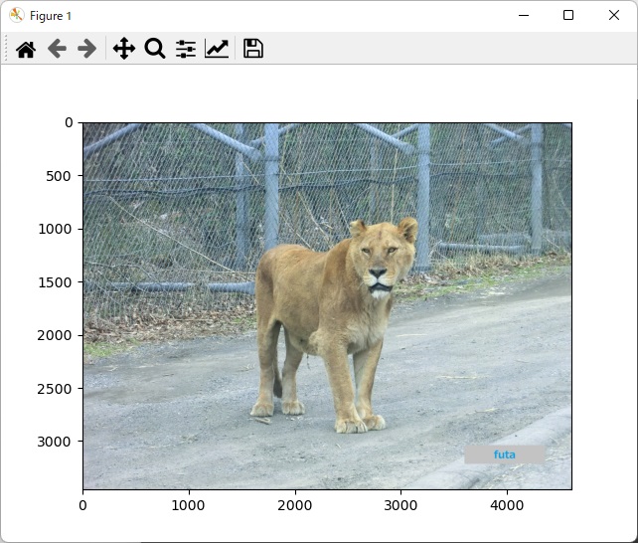Open the Edit axis parameters chart icon
Screen dimensions: 638x543
click(217, 49)
